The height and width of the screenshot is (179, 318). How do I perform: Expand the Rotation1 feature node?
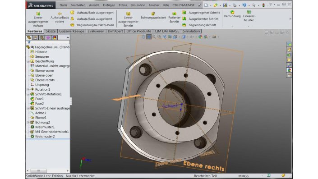coord(28,89)
